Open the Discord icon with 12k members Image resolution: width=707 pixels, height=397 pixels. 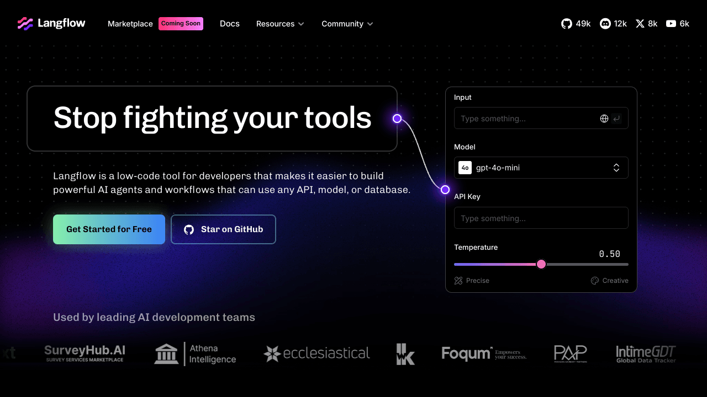[x=605, y=24]
